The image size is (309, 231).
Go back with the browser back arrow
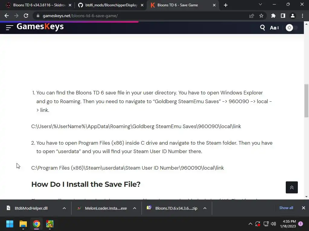7,16
